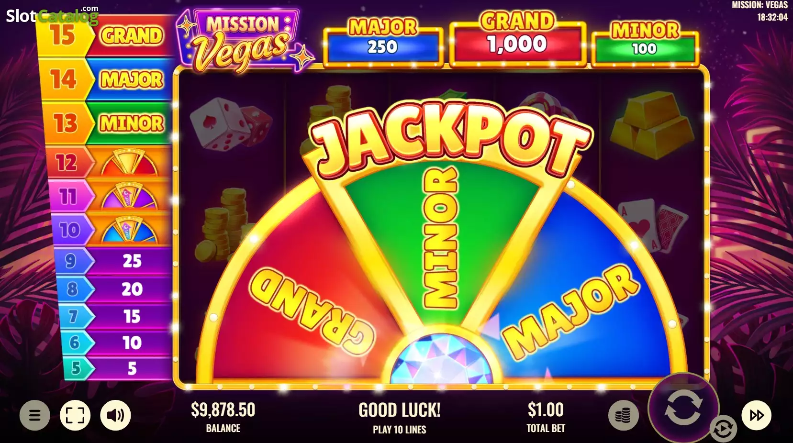793x443 pixels.
Task: Click level 15 GRAND ladder row
Action: tap(107, 36)
